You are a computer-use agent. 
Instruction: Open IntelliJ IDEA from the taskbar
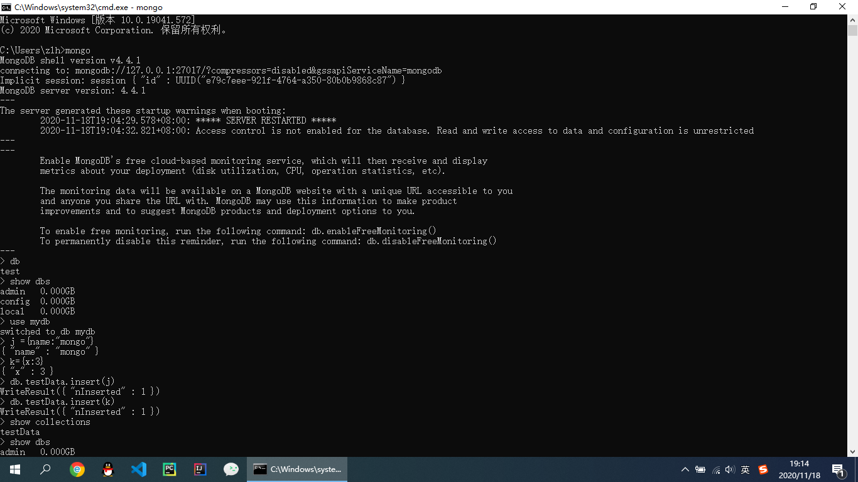[x=200, y=469]
